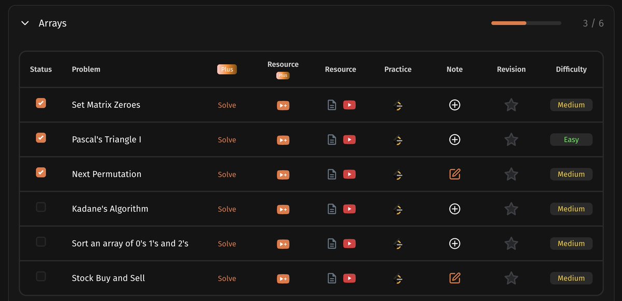This screenshot has width=622, height=301.
Task: Edit the note for Next Permutation
Action: pyautogui.click(x=455, y=174)
